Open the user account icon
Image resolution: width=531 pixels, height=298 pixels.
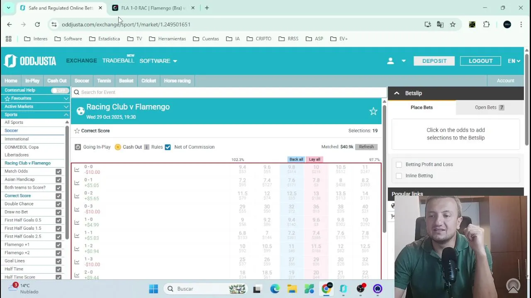[x=390, y=61]
